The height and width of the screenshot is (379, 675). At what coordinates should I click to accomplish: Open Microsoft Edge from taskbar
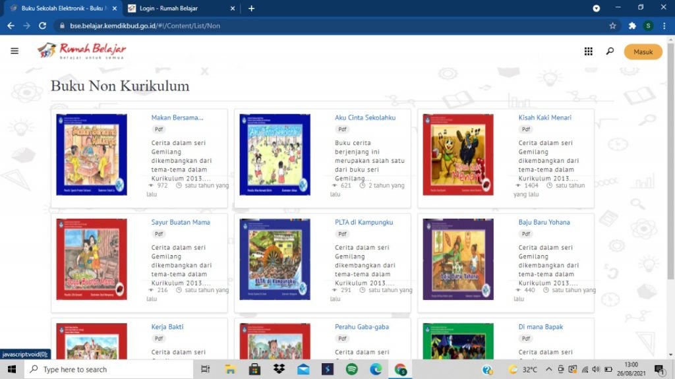coord(376,370)
